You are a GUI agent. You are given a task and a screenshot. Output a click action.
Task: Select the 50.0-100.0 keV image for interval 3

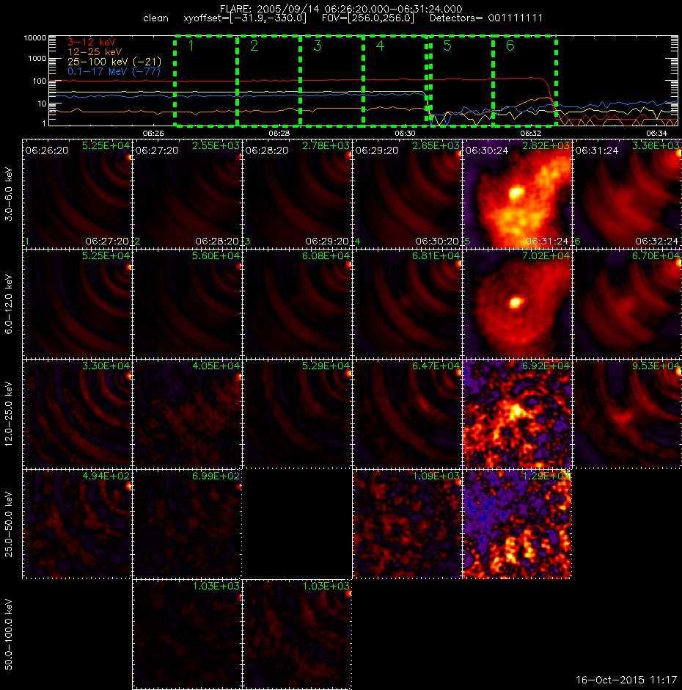[x=297, y=634]
